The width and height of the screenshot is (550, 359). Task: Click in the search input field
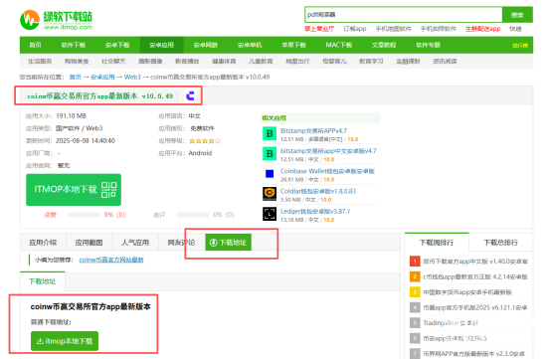point(404,15)
